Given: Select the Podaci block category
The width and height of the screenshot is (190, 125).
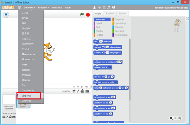Looking at the screenshot, I should pyautogui.click(x=102, y=35).
